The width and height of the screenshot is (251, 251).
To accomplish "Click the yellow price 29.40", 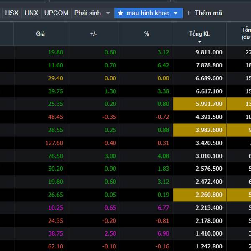I will coord(56,78).
